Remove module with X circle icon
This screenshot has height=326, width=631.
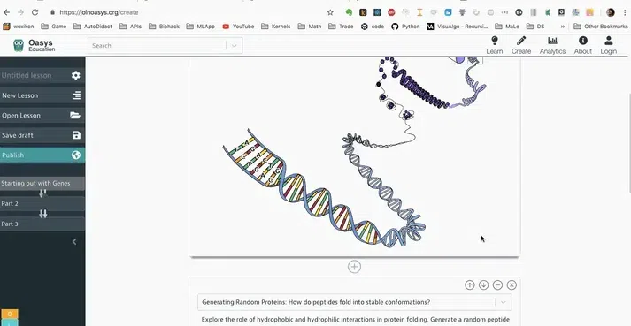pyautogui.click(x=512, y=285)
